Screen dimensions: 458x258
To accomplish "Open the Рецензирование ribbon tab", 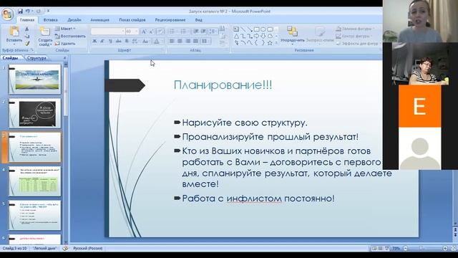I will [170, 20].
